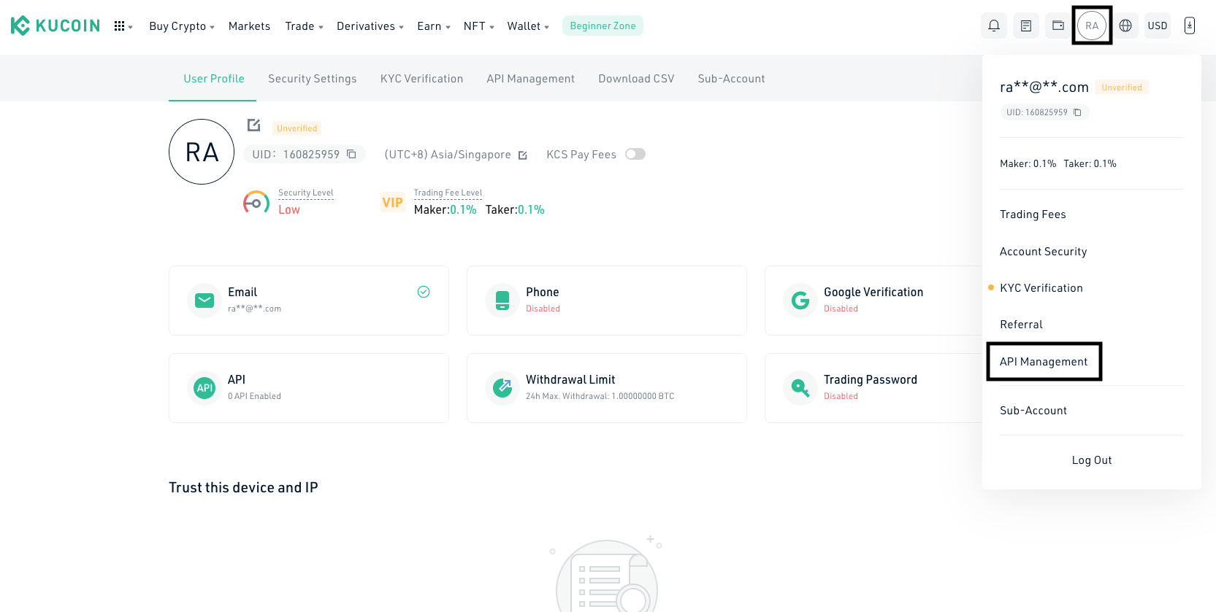Select API Management in the account dropdown
This screenshot has width=1216, height=612.
click(x=1043, y=362)
